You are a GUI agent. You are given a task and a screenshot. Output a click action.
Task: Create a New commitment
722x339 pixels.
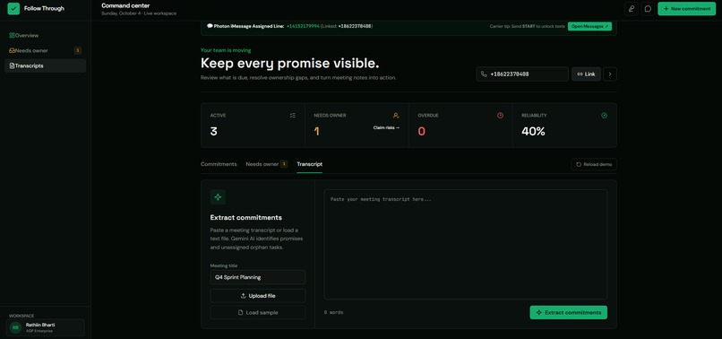point(686,9)
